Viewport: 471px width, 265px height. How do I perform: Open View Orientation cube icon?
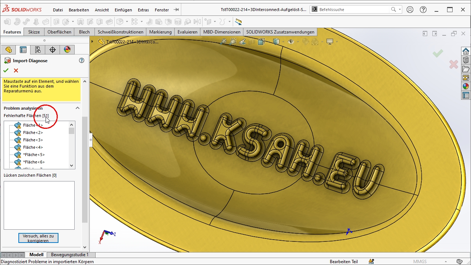click(x=261, y=42)
